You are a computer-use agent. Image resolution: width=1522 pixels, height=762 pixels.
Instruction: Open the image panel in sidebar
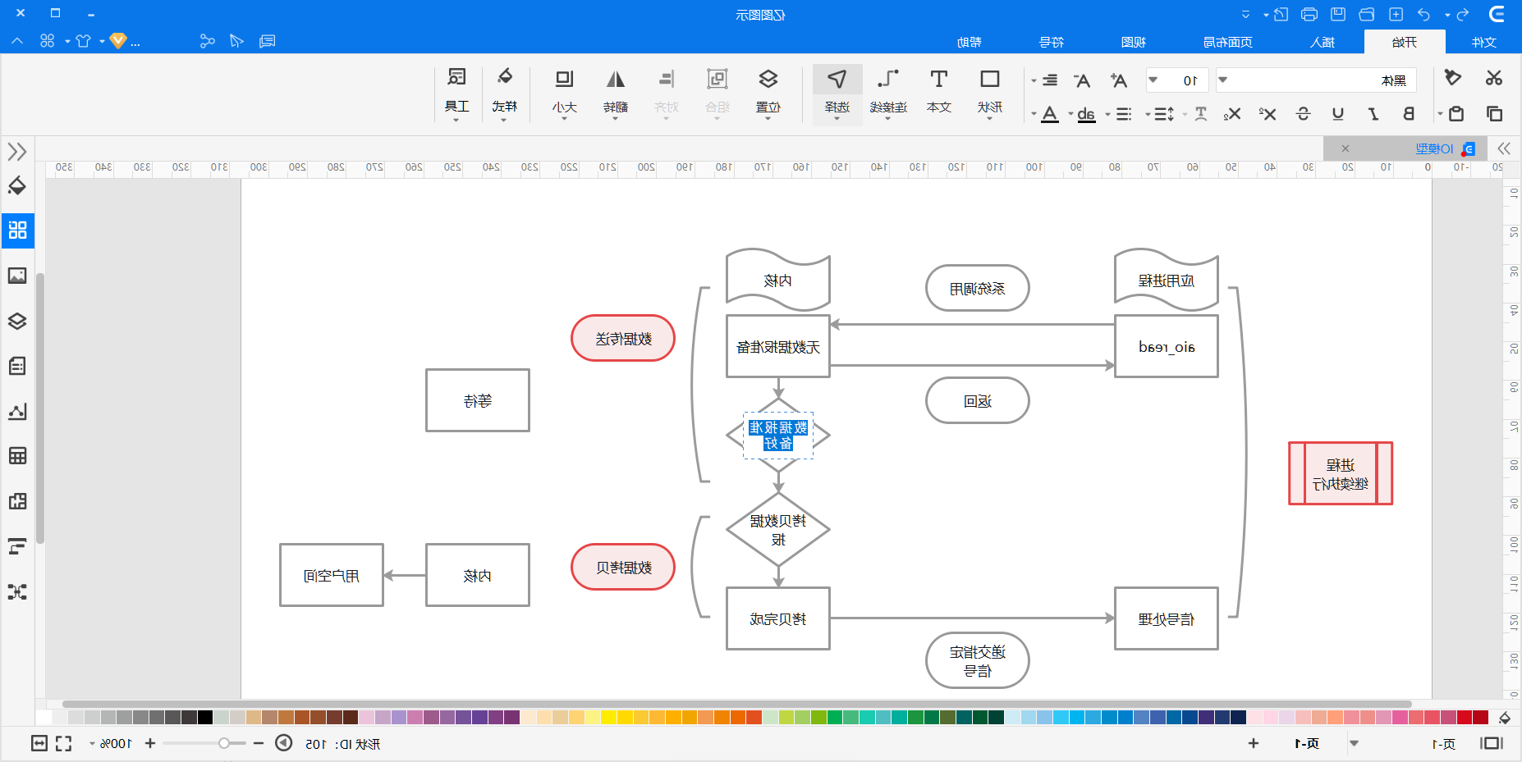[17, 276]
